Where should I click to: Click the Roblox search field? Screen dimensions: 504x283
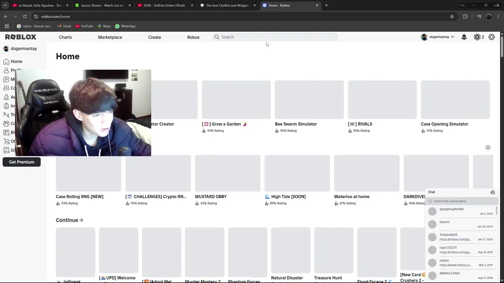(x=275, y=37)
